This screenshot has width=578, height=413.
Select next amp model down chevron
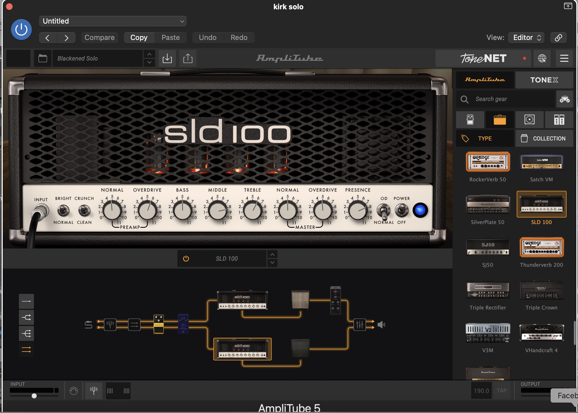tap(272, 263)
